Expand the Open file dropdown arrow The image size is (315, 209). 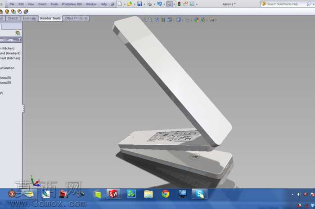click(x=135, y=4)
